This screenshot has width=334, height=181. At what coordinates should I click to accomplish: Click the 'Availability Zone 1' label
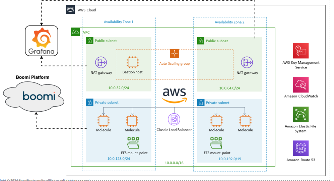[119, 22]
